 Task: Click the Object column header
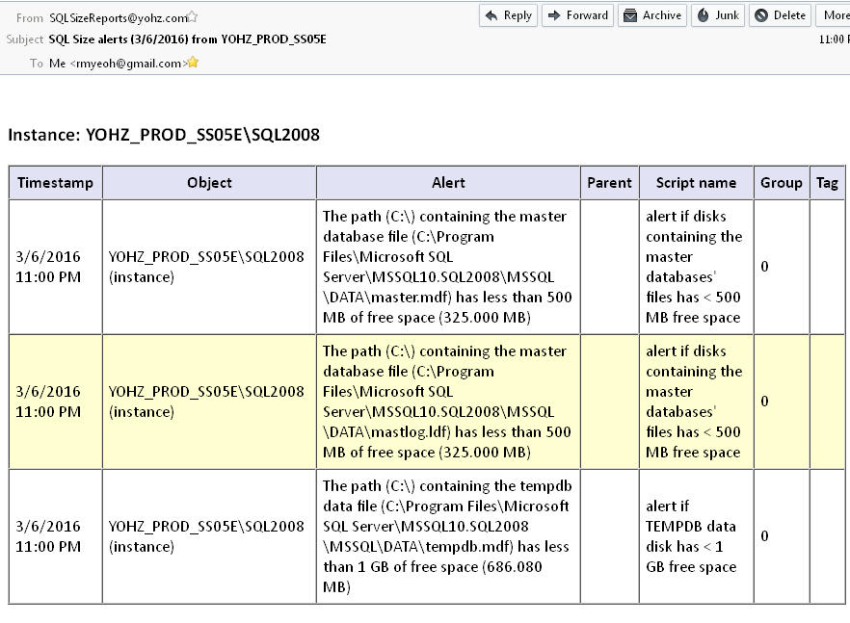(x=209, y=183)
